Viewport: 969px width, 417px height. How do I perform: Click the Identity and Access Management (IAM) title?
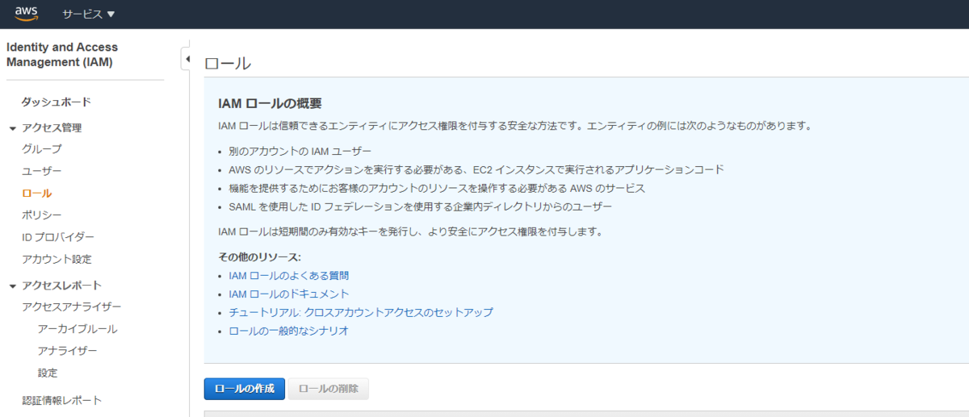click(x=62, y=55)
